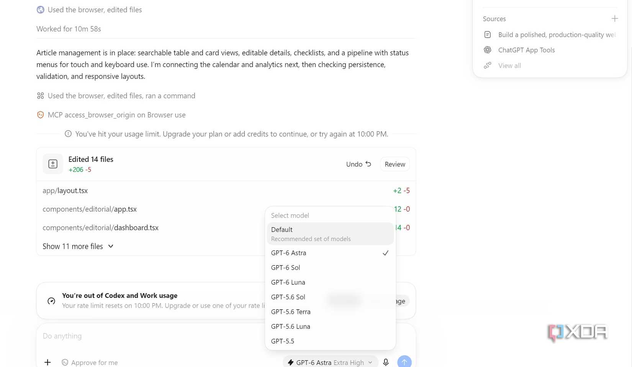Open View all sources link
This screenshot has height=367, width=632.
509,65
